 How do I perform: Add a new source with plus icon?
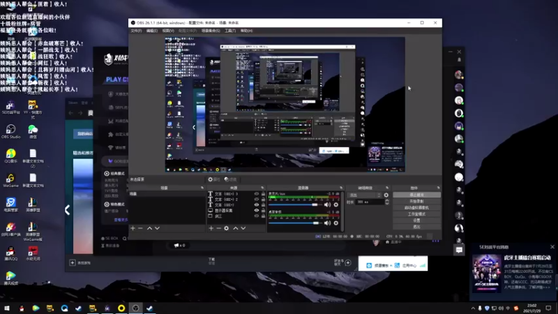pyautogui.click(x=211, y=228)
